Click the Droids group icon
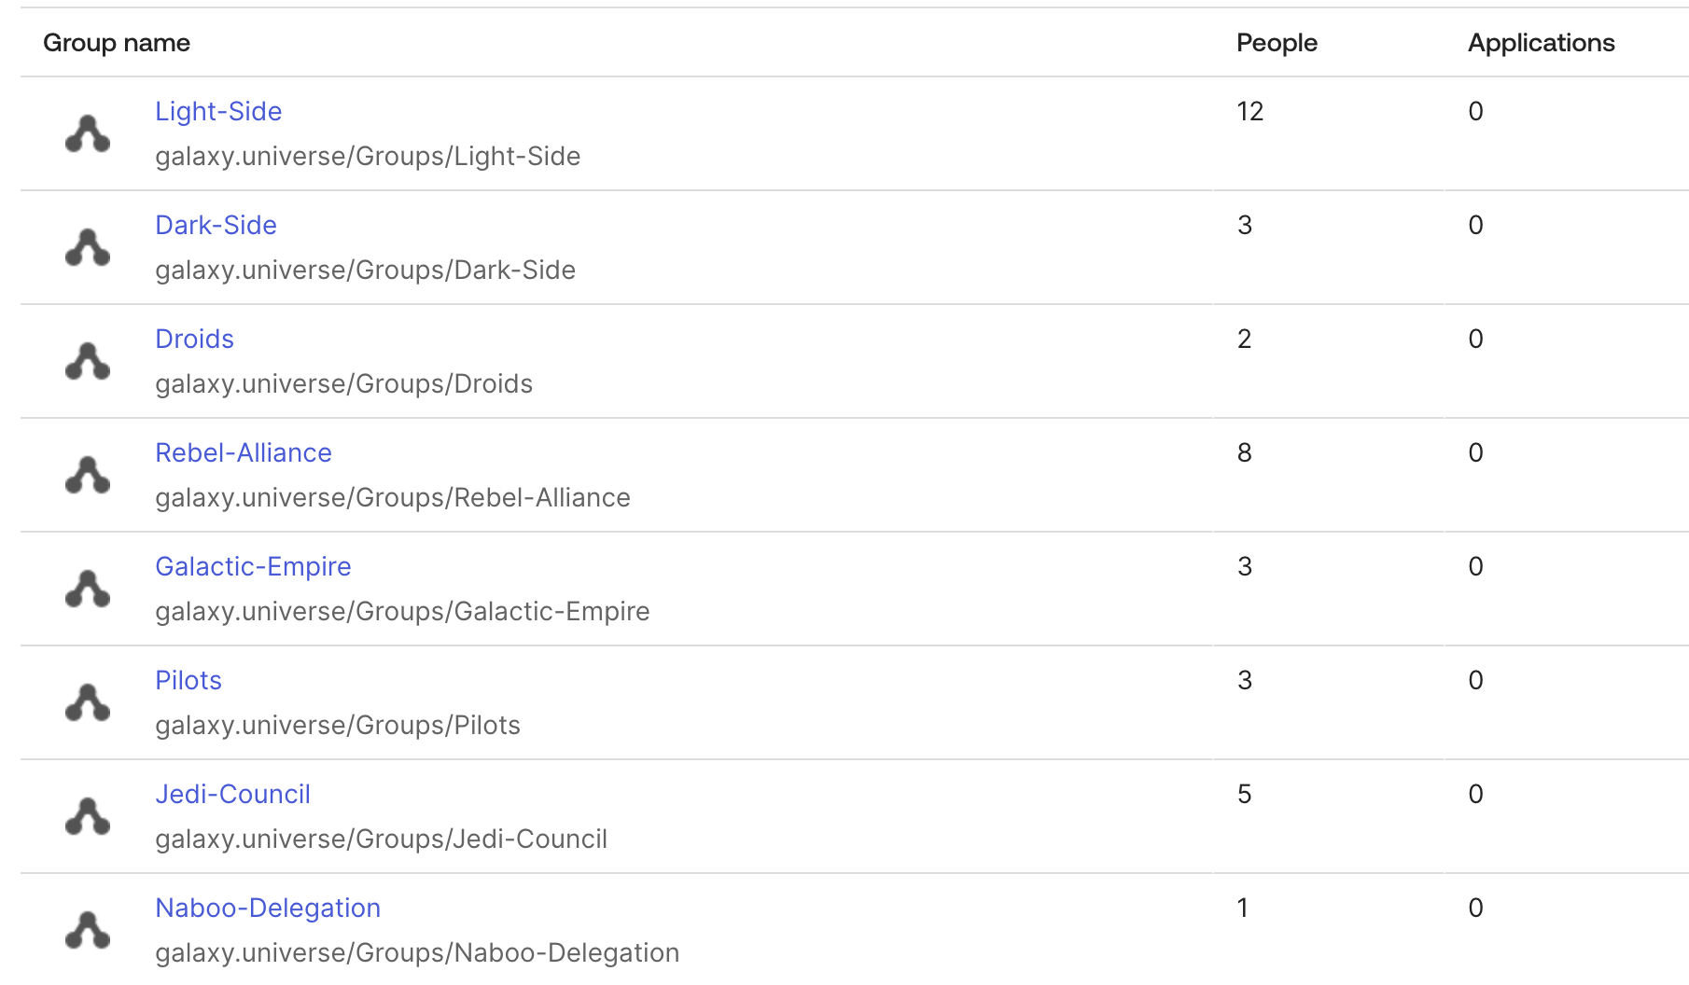This screenshot has height=985, width=1689. pyautogui.click(x=87, y=361)
